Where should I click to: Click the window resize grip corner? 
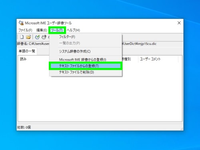click(x=182, y=129)
